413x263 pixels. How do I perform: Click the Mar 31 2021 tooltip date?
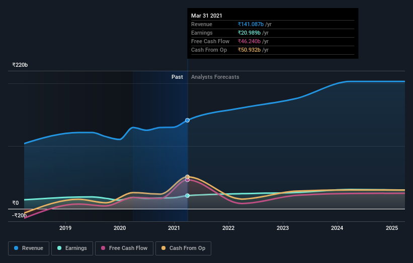[206, 16]
